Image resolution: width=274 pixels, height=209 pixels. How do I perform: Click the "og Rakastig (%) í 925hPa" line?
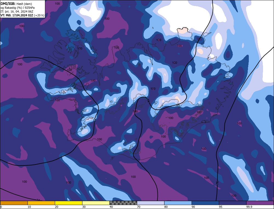(18, 8)
